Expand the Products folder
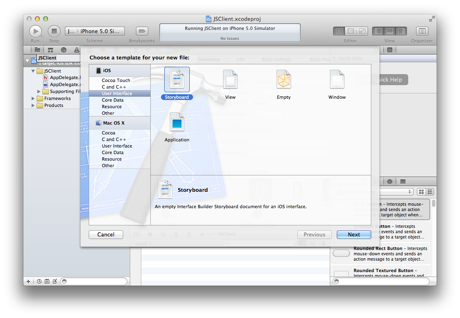Screen dimensions: 460x318 (34, 105)
